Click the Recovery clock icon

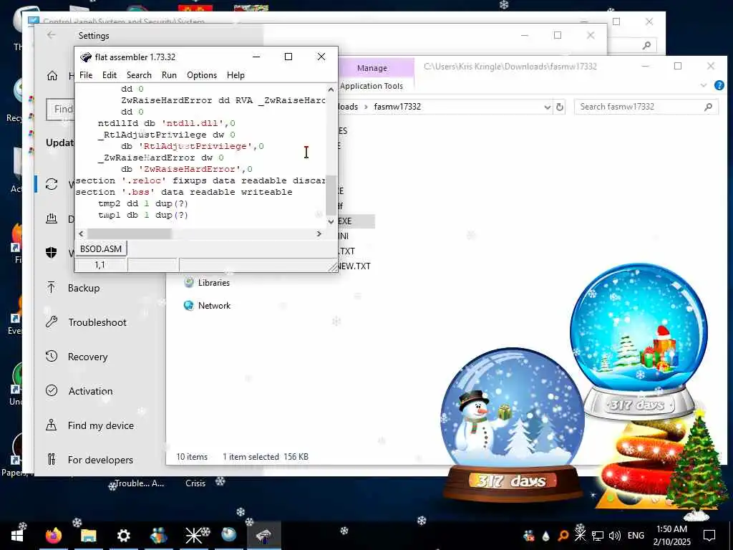(x=52, y=357)
